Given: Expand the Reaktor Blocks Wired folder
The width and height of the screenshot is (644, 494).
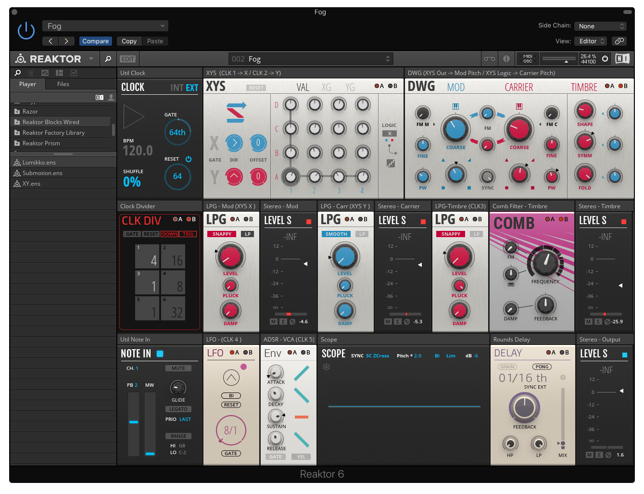Looking at the screenshot, I should (x=60, y=122).
